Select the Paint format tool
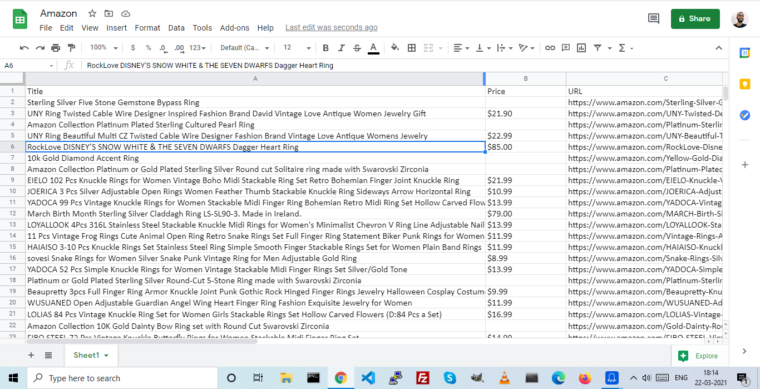The width and height of the screenshot is (760, 389). point(71,48)
